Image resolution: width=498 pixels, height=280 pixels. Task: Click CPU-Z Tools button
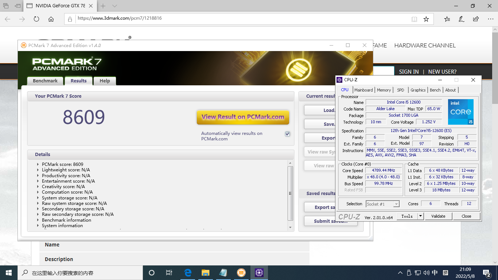[x=407, y=216]
